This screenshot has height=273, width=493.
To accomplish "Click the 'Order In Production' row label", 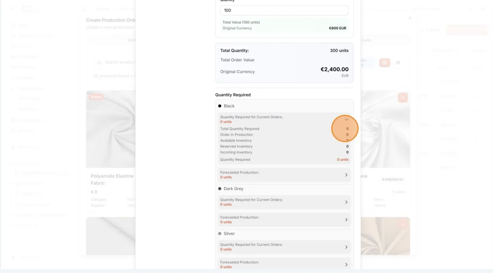I will (x=237, y=135).
